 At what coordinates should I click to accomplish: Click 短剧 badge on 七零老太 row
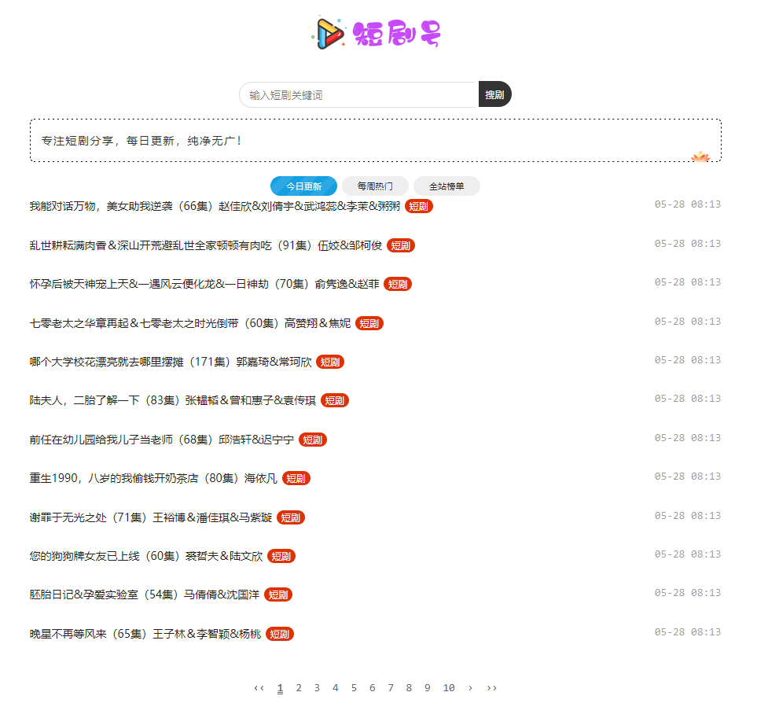click(369, 323)
